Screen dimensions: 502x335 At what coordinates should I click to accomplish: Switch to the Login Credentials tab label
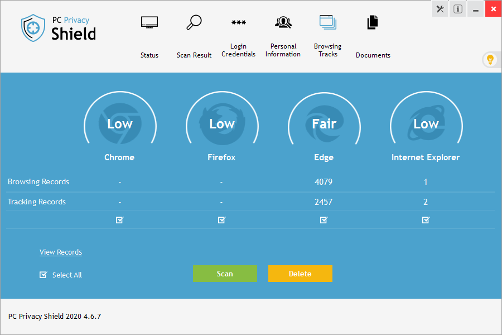click(239, 50)
